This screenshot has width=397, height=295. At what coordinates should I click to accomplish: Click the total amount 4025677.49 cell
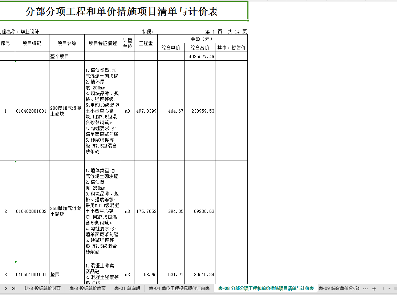coord(200,56)
